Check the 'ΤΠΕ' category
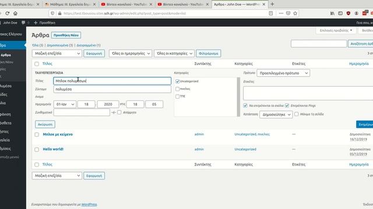The width and height of the screenshot is (373, 209). coord(177,96)
